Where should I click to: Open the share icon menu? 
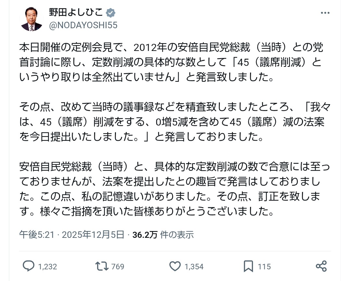coord(321,266)
